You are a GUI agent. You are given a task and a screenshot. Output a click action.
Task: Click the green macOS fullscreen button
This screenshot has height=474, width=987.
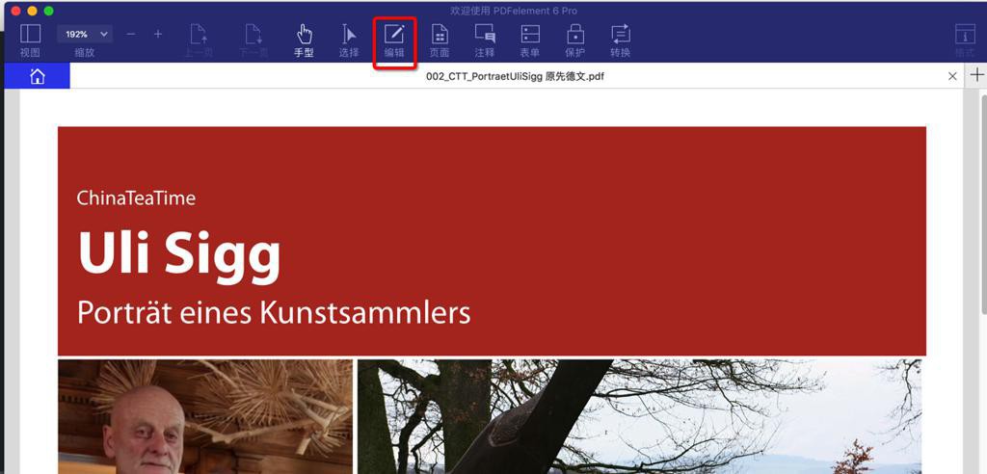click(x=48, y=11)
